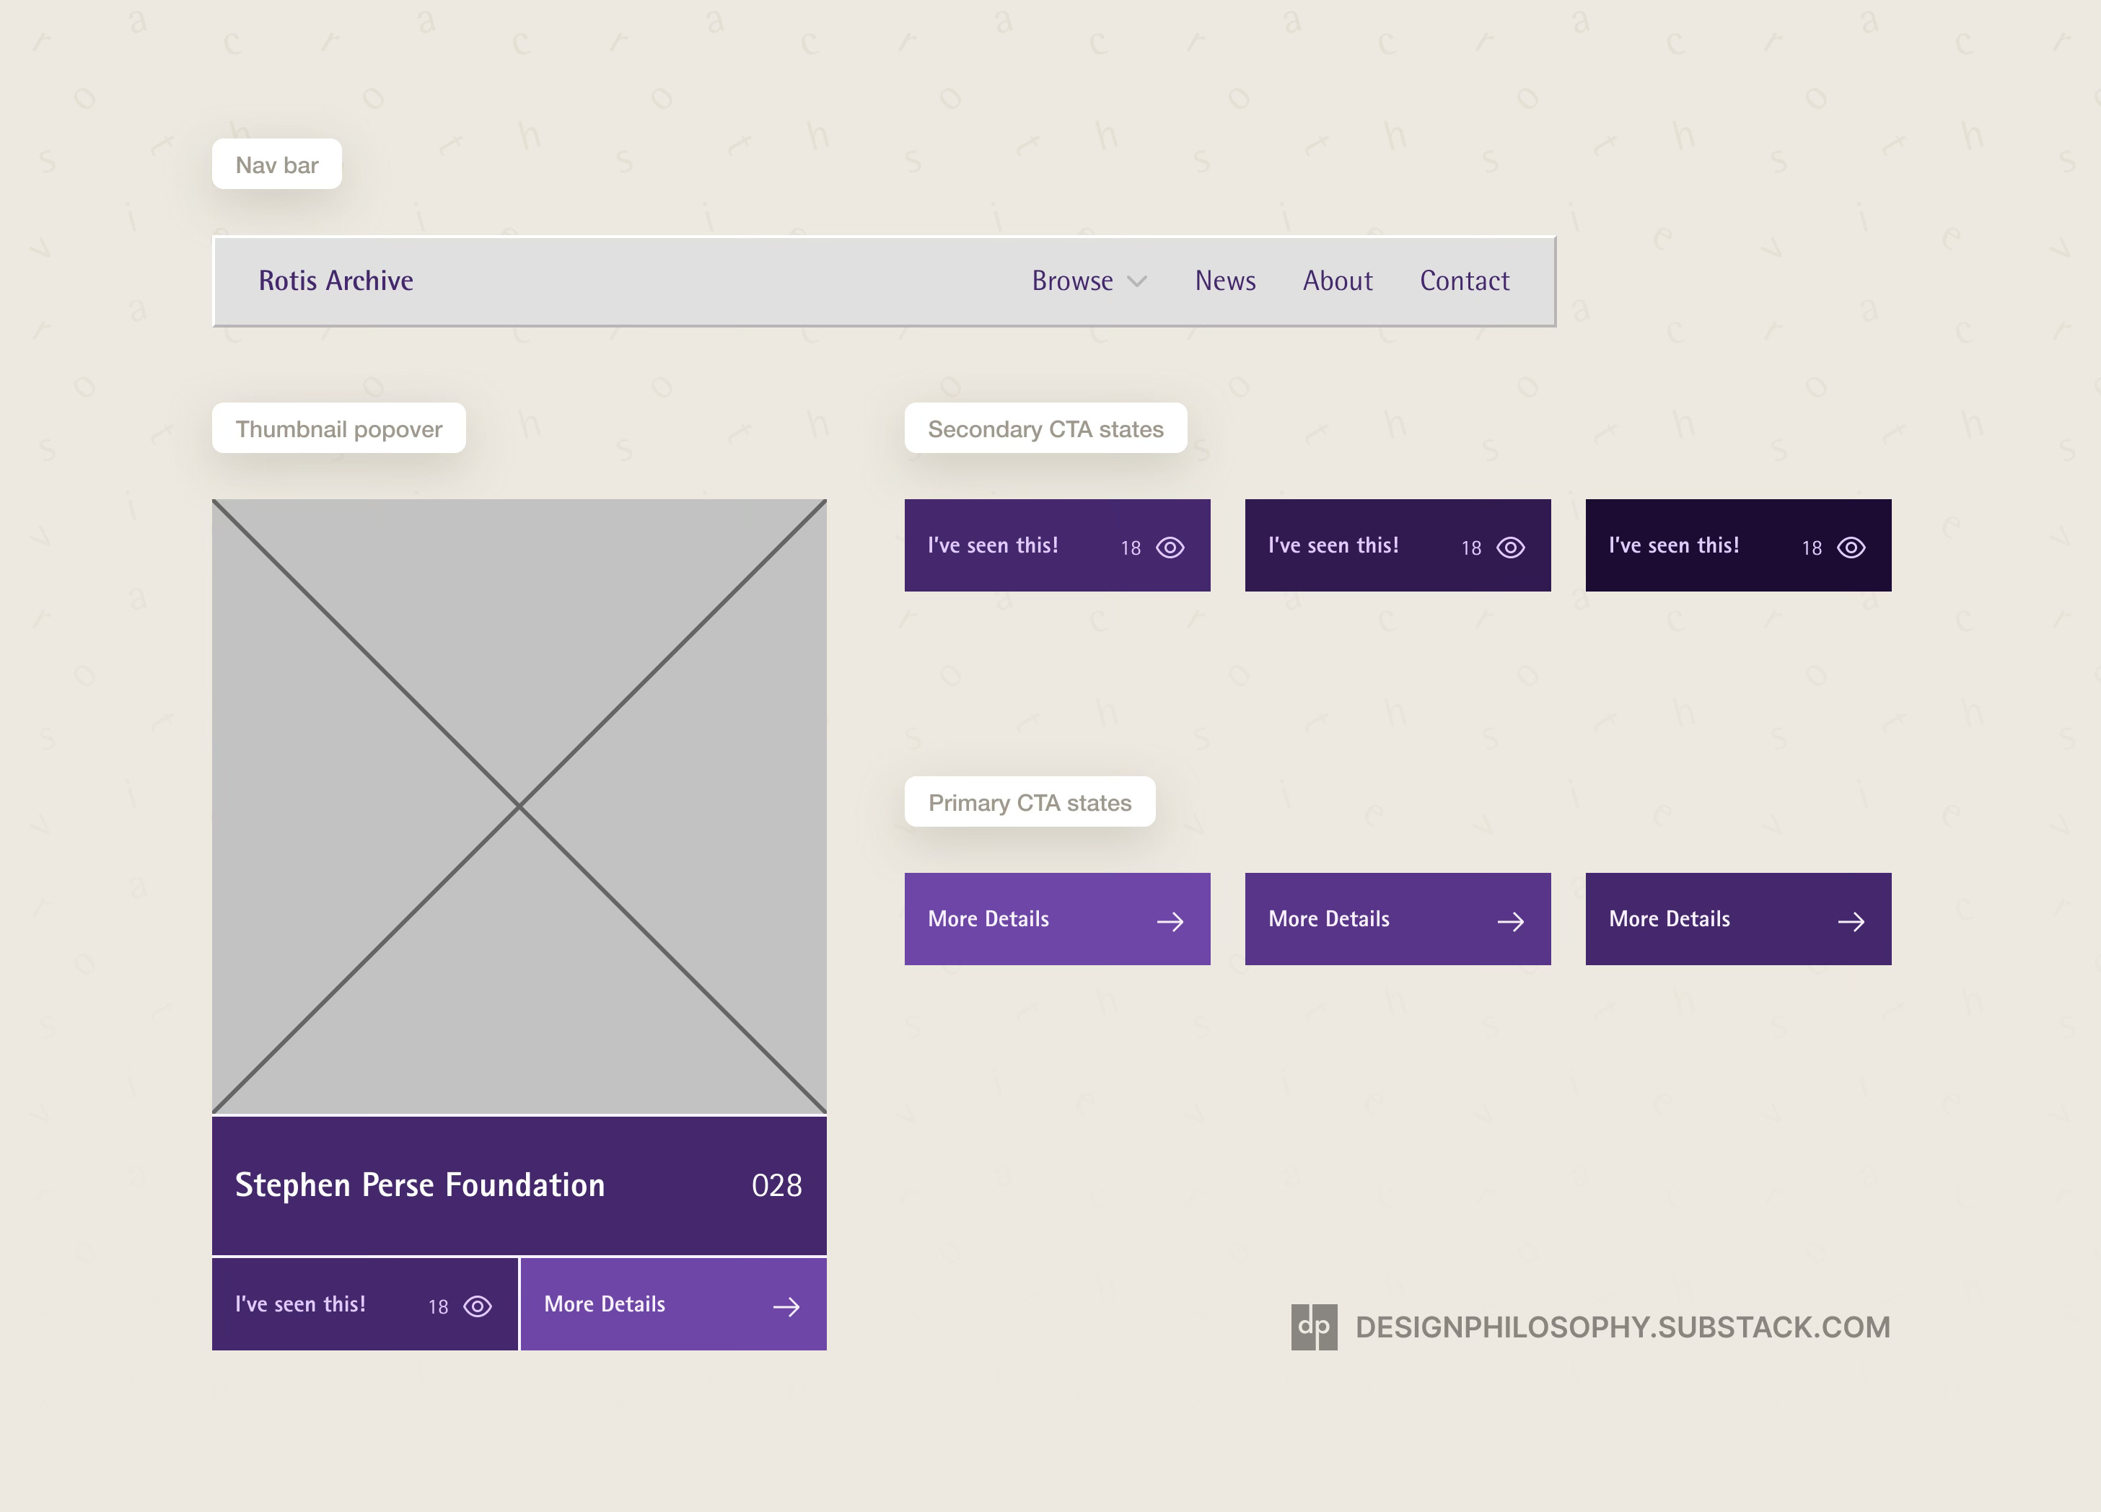Toggle popover eye icon beside 18
Image resolution: width=2101 pixels, height=1512 pixels.
477,1306
